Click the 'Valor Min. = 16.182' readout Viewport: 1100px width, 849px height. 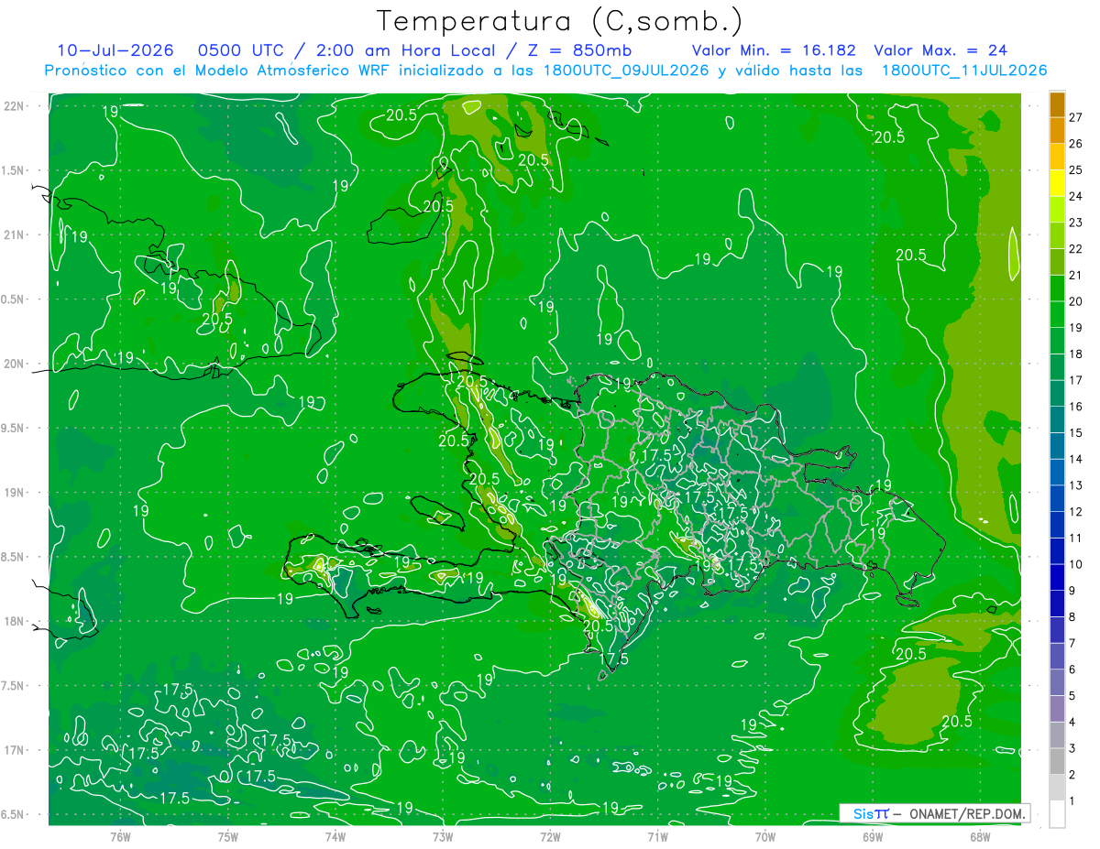(x=774, y=50)
